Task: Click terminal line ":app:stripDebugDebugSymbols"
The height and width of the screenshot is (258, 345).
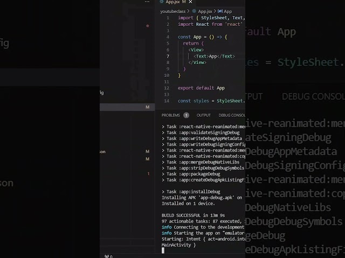Action: click(203, 168)
